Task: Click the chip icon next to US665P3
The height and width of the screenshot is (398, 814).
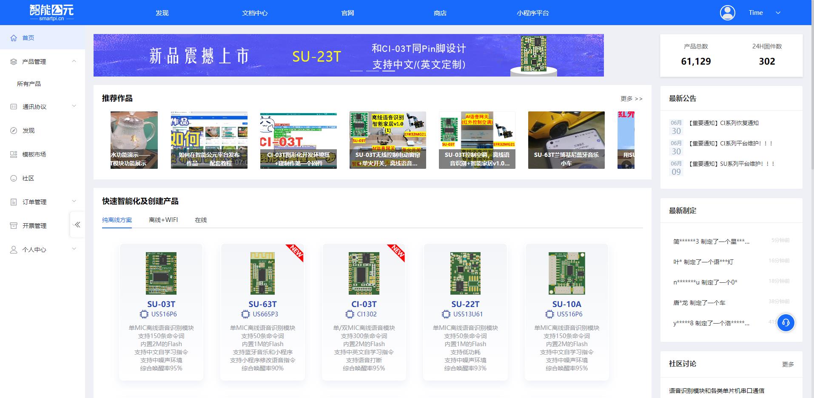Action: (x=245, y=314)
